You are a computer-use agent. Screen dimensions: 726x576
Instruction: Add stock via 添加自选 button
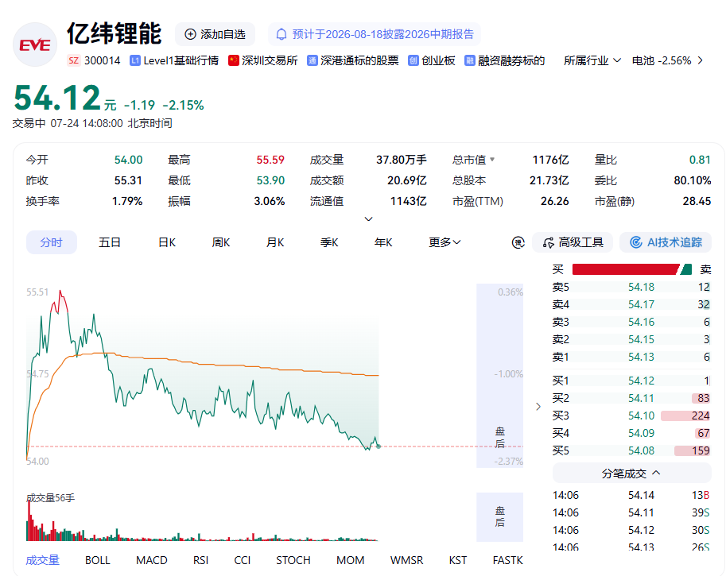coord(215,34)
